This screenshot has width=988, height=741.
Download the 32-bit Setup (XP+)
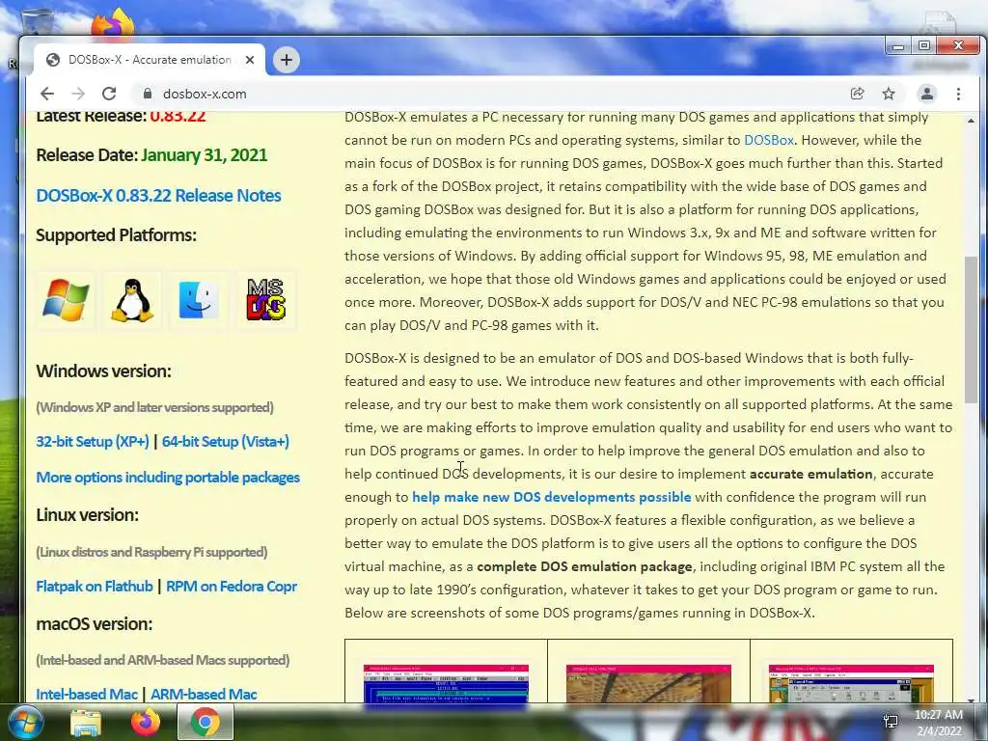[x=93, y=442]
